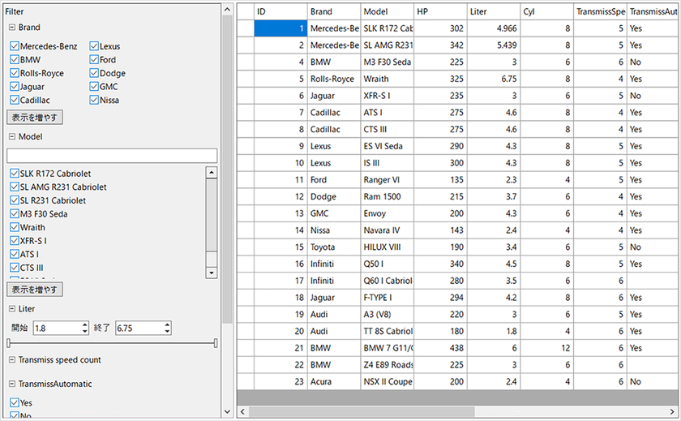Toggle the Nissa brand checkbox
681x421 pixels.
(x=94, y=100)
